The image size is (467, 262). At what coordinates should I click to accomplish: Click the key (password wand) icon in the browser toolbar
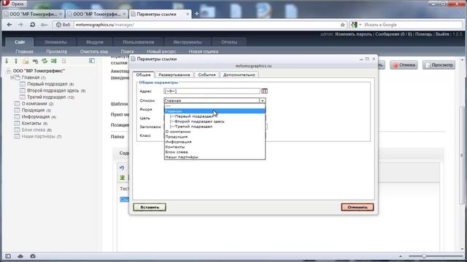[x=44, y=25]
